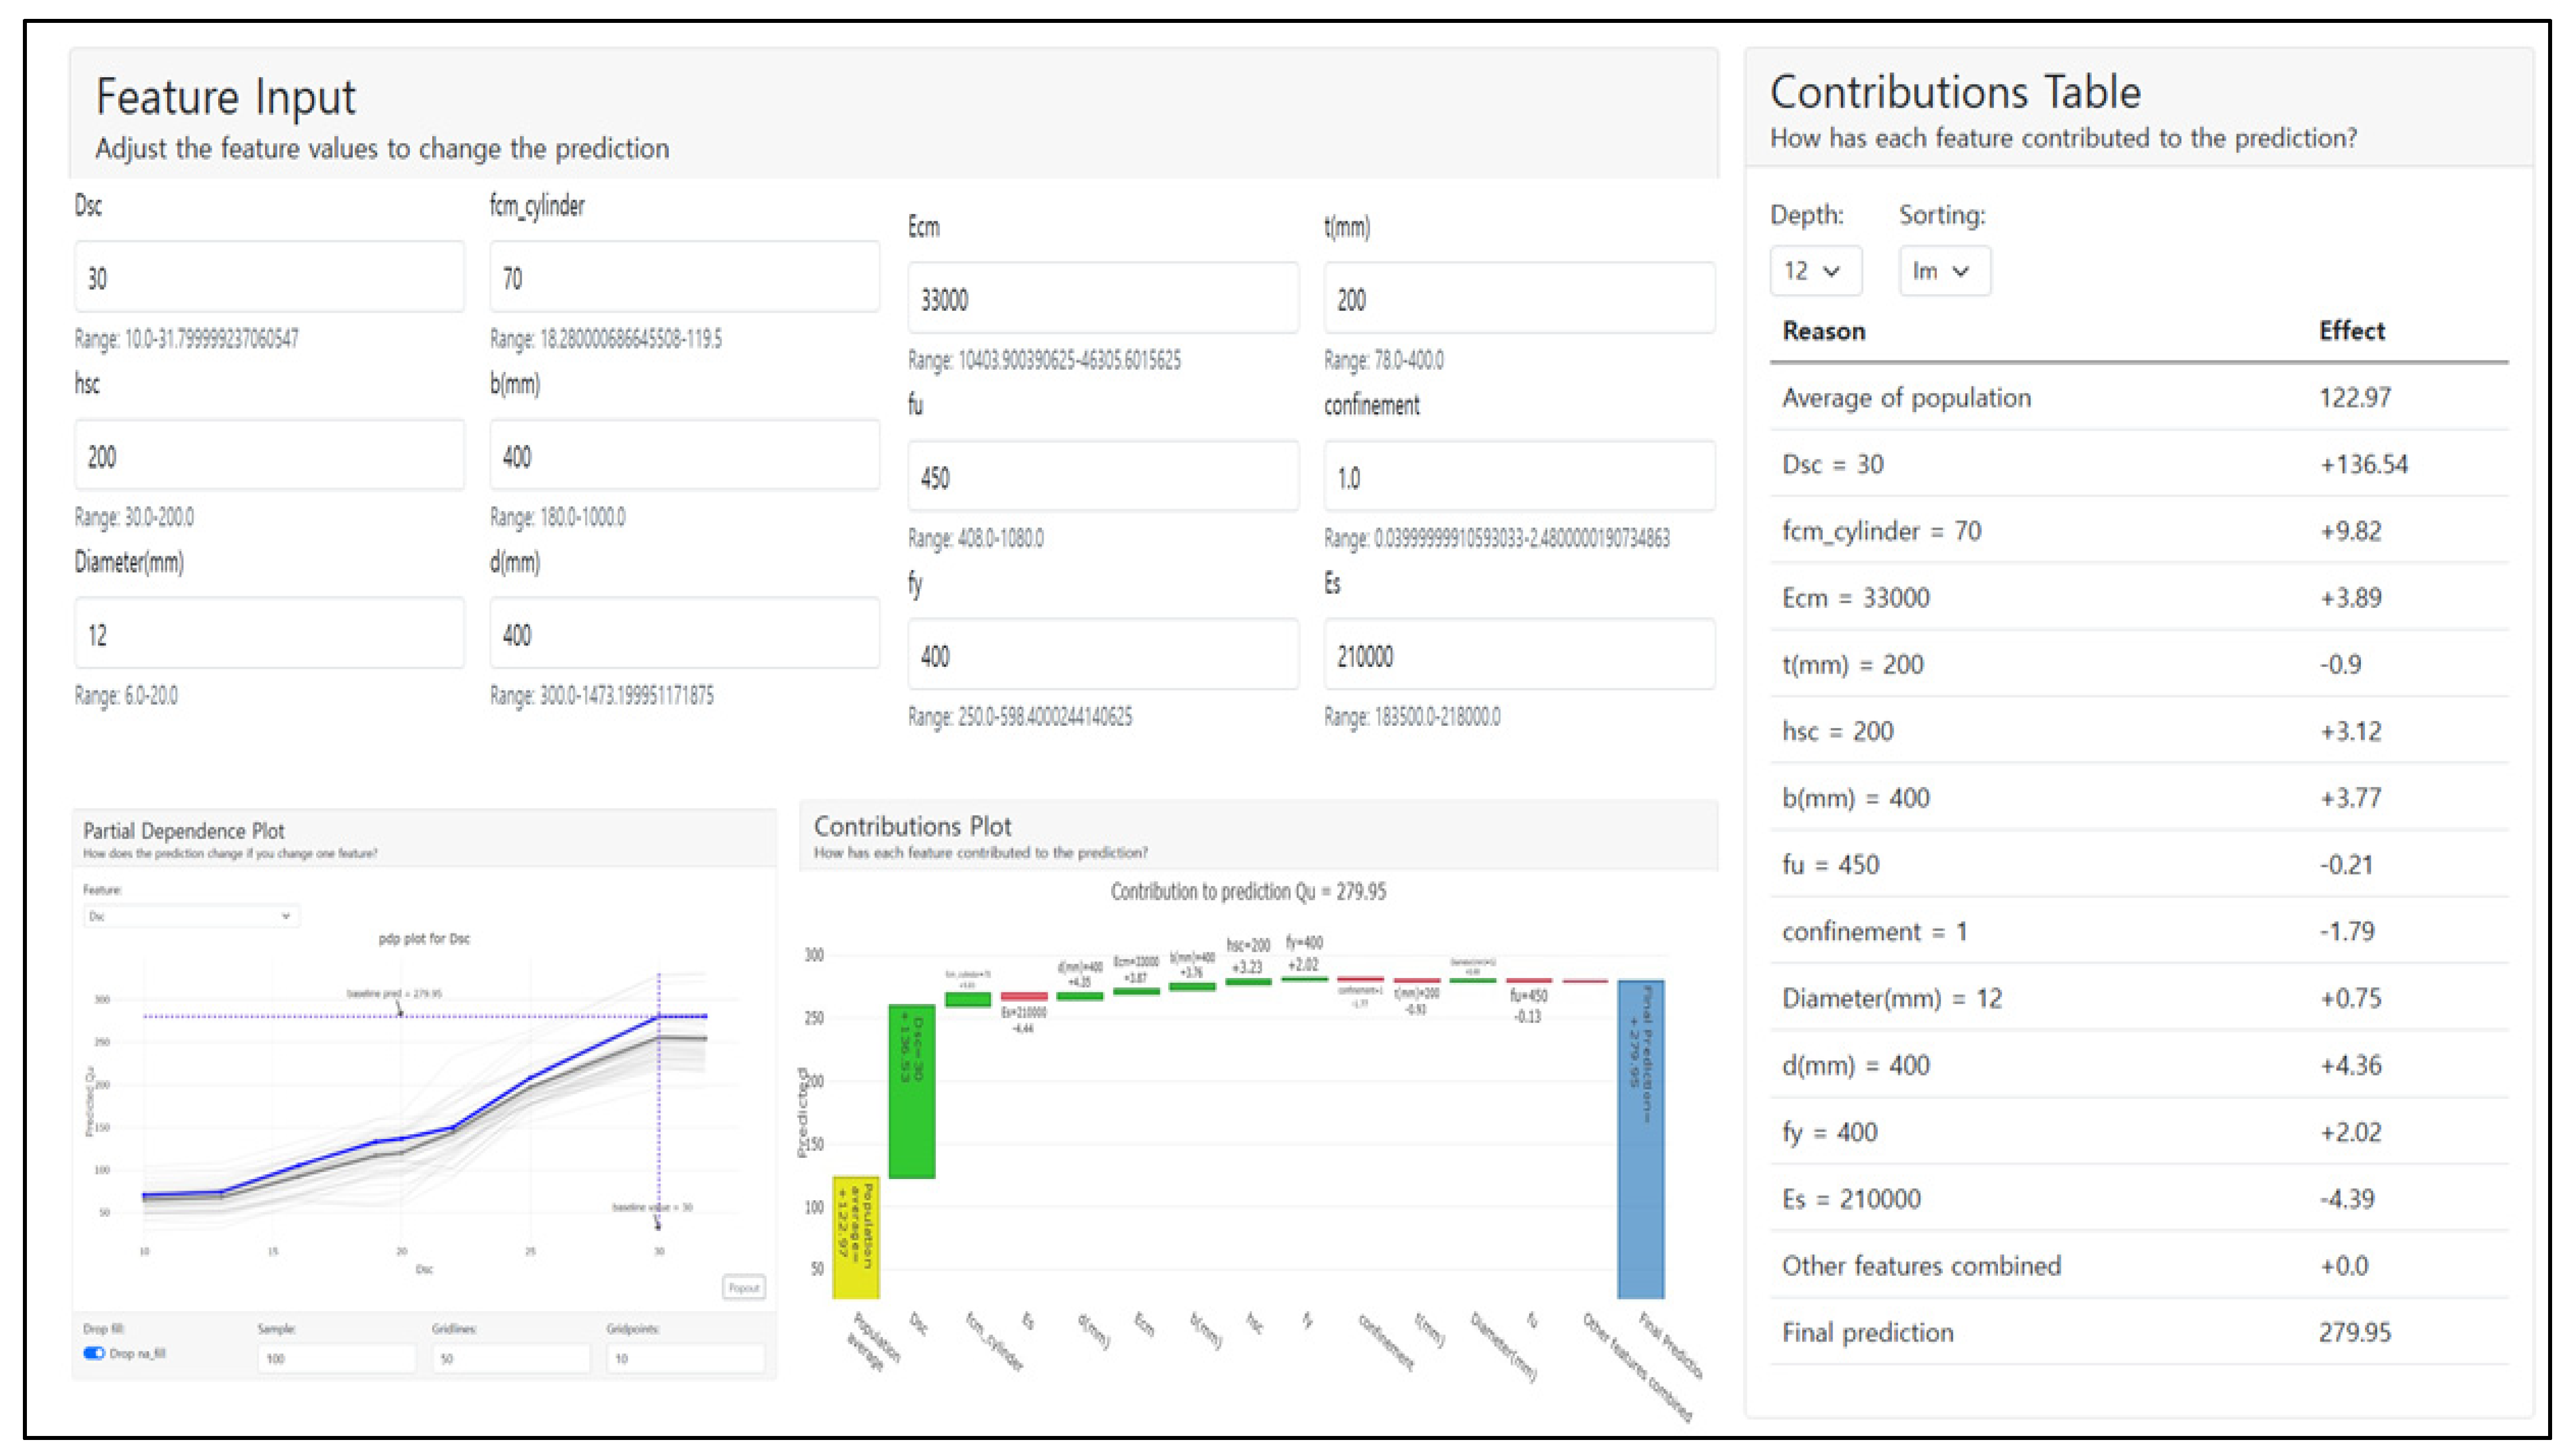The height and width of the screenshot is (1456, 2571).
Task: Click the Effect column header
Action: (2351, 331)
